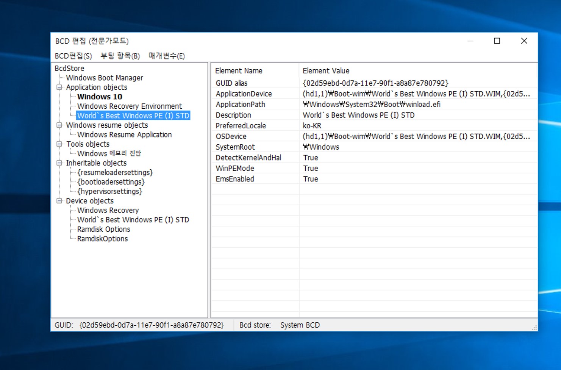The width and height of the screenshot is (561, 370).
Task: Click the GUID value in GUID alias row
Action: (x=375, y=83)
